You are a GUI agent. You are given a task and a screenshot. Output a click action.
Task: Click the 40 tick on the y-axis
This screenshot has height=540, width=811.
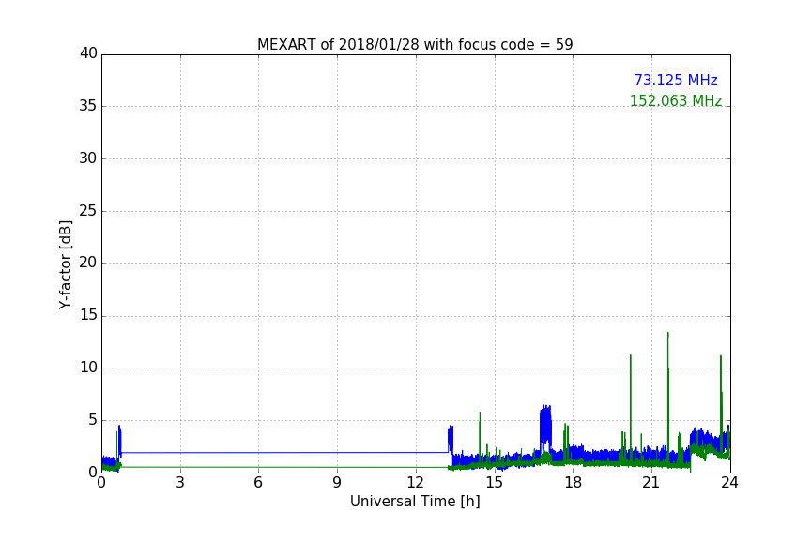tap(88, 54)
